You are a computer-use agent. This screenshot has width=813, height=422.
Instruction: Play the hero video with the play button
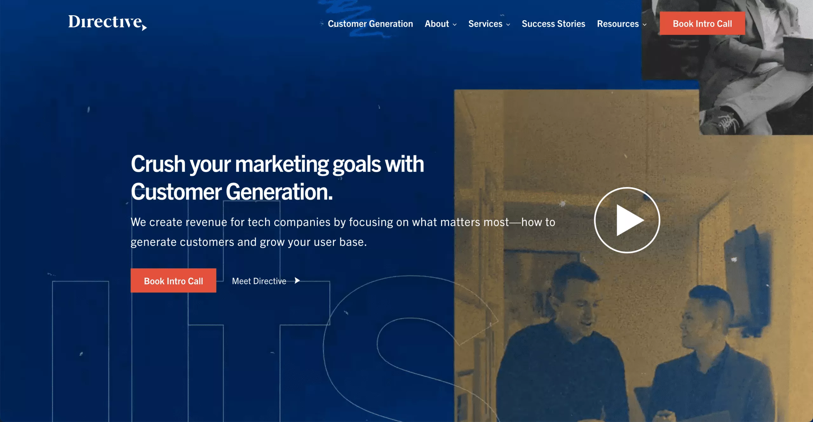coord(627,220)
